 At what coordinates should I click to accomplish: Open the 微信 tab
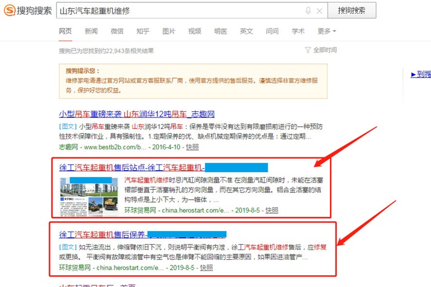pos(117,31)
